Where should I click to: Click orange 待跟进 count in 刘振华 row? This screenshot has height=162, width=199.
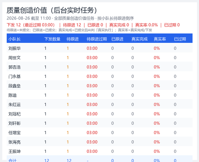point(68,48)
